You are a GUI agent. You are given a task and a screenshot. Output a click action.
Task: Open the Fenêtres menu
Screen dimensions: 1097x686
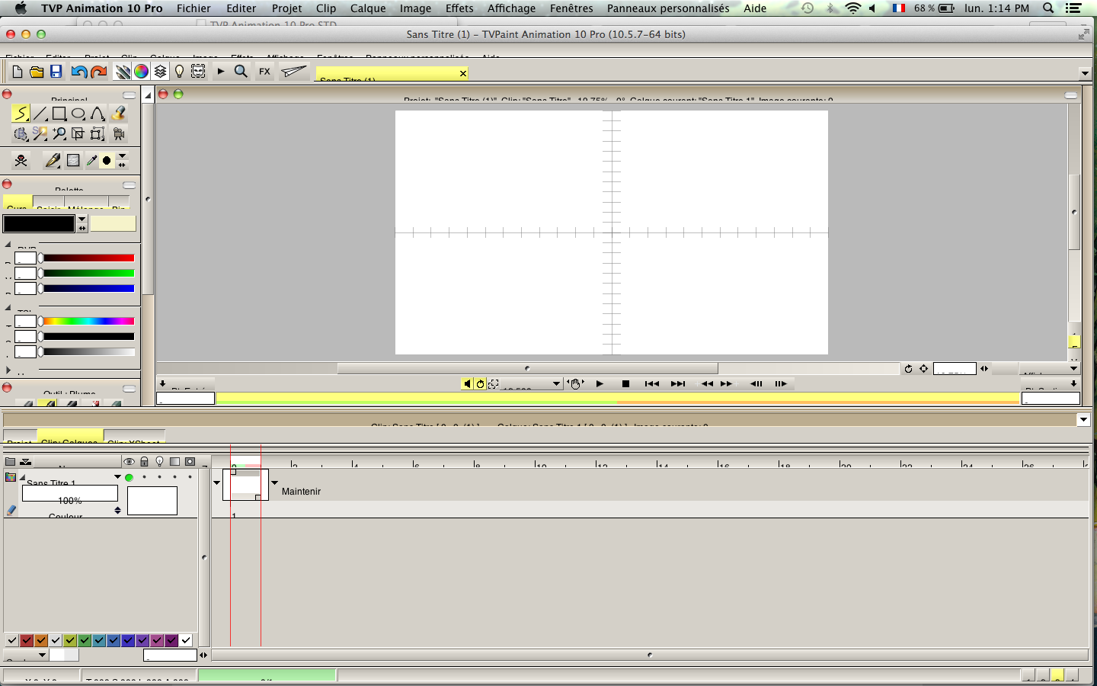point(571,8)
